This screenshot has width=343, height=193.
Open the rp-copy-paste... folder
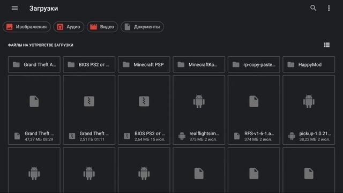click(253, 64)
